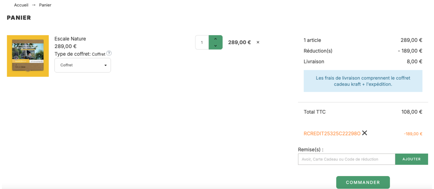The image size is (434, 189).
Task: Click the quantity input field
Action: point(202,42)
